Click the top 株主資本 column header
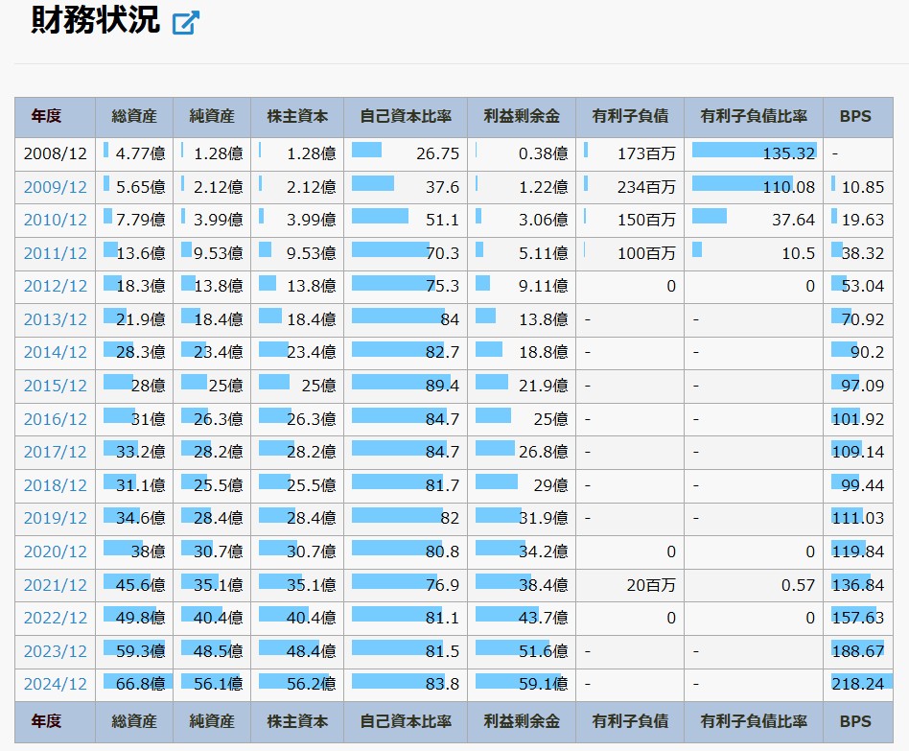The height and width of the screenshot is (751, 909). 297,117
